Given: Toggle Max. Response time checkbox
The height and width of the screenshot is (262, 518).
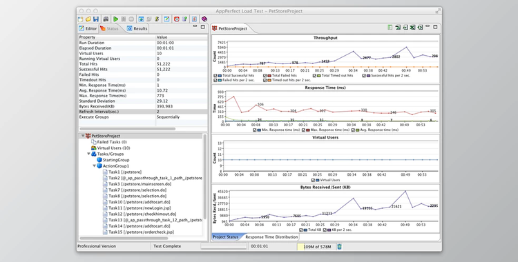Looking at the screenshot, I should click(304, 130).
